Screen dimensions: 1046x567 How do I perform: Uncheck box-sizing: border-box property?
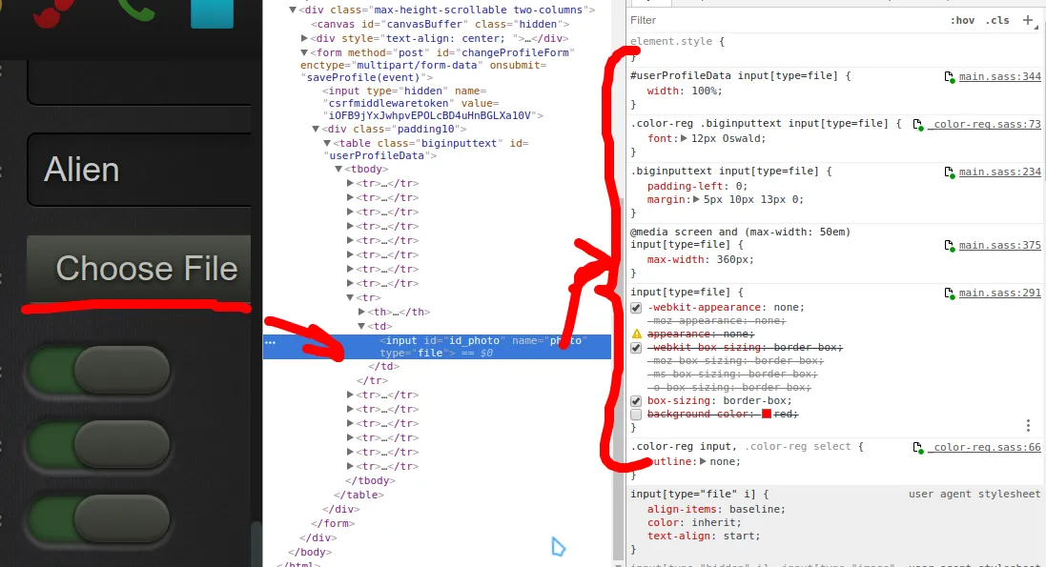[x=636, y=401]
